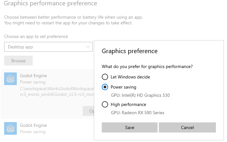The image size is (227, 142).
Task: Expand the app type dropdown chevron arrow
Action: pyautogui.click(x=88, y=47)
